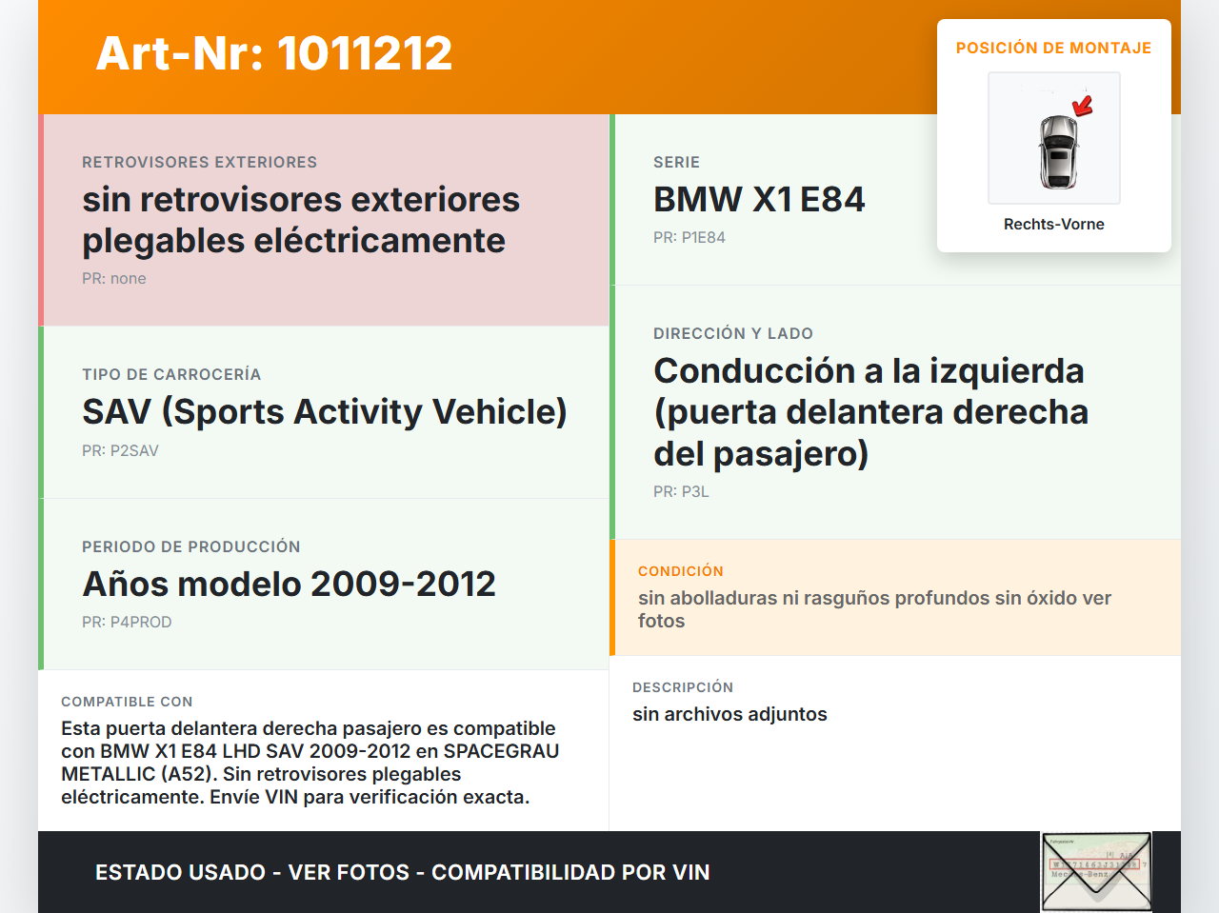Screen dimensions: 1219x913
Task: Click the 'PR: P3L' code
Action: coord(681,491)
